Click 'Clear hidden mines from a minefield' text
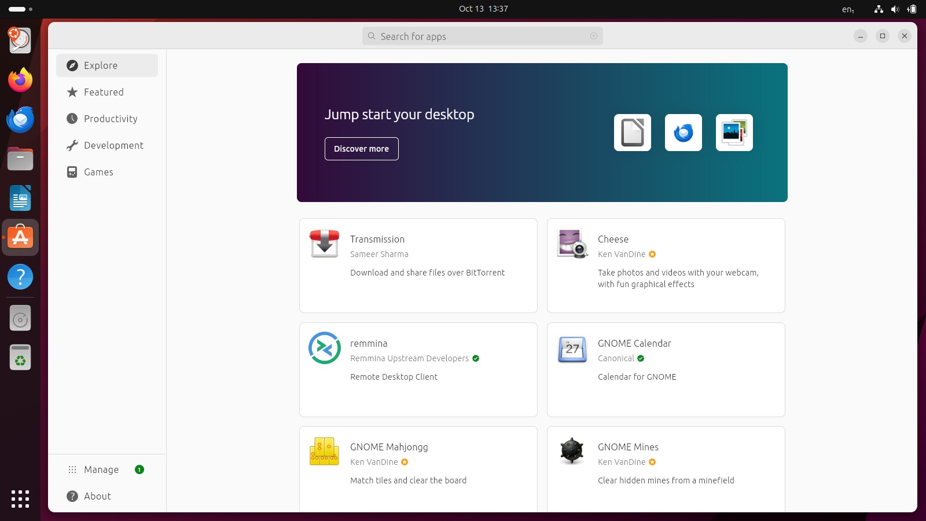The image size is (926, 521). (x=666, y=480)
